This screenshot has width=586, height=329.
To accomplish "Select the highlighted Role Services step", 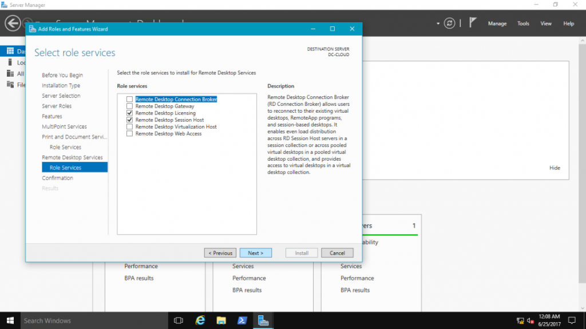I will click(x=75, y=168).
